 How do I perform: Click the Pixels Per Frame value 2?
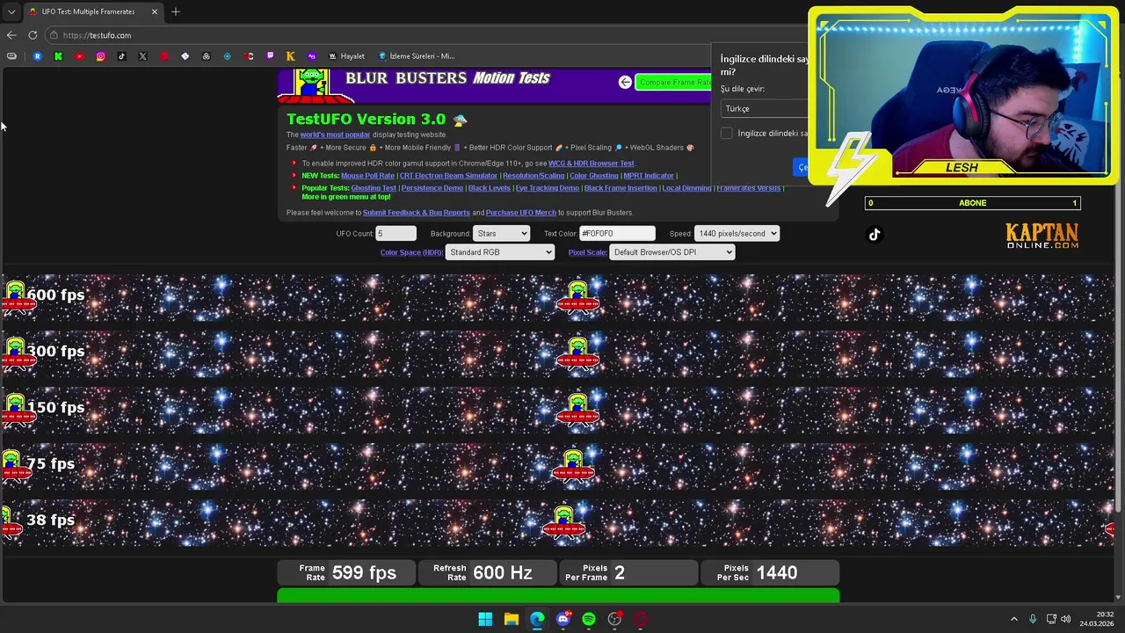(620, 573)
